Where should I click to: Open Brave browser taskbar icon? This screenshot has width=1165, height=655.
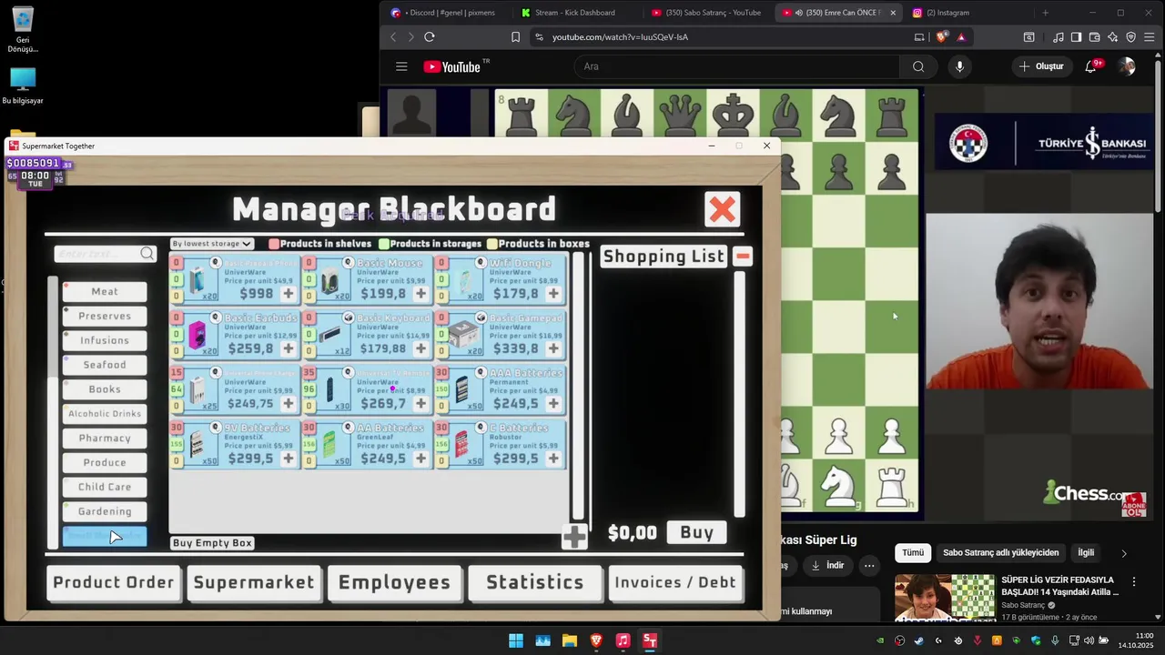pyautogui.click(x=596, y=640)
